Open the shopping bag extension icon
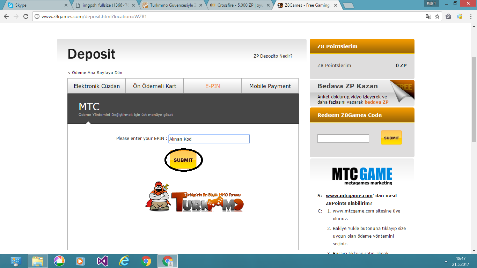The height and width of the screenshot is (268, 477). (448, 16)
